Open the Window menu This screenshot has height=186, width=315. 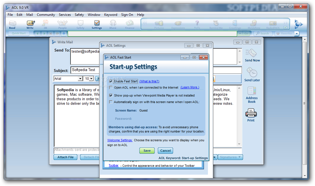94,15
